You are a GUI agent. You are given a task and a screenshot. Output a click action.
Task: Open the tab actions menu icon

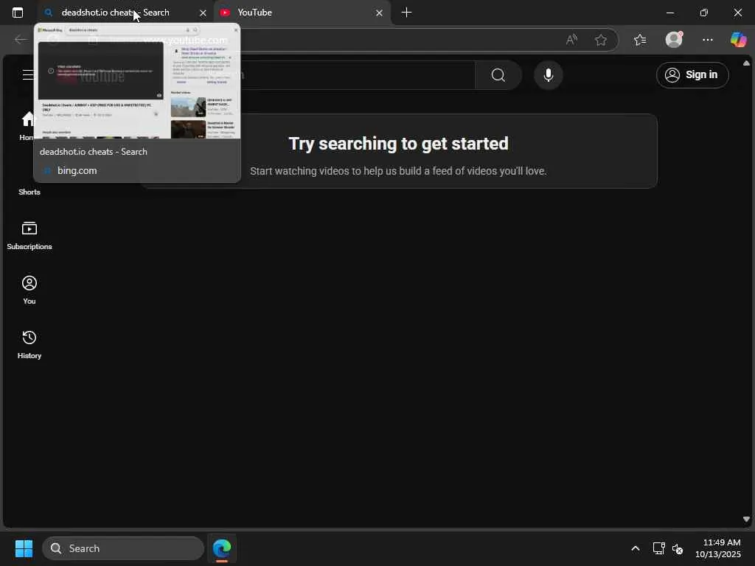click(x=18, y=13)
